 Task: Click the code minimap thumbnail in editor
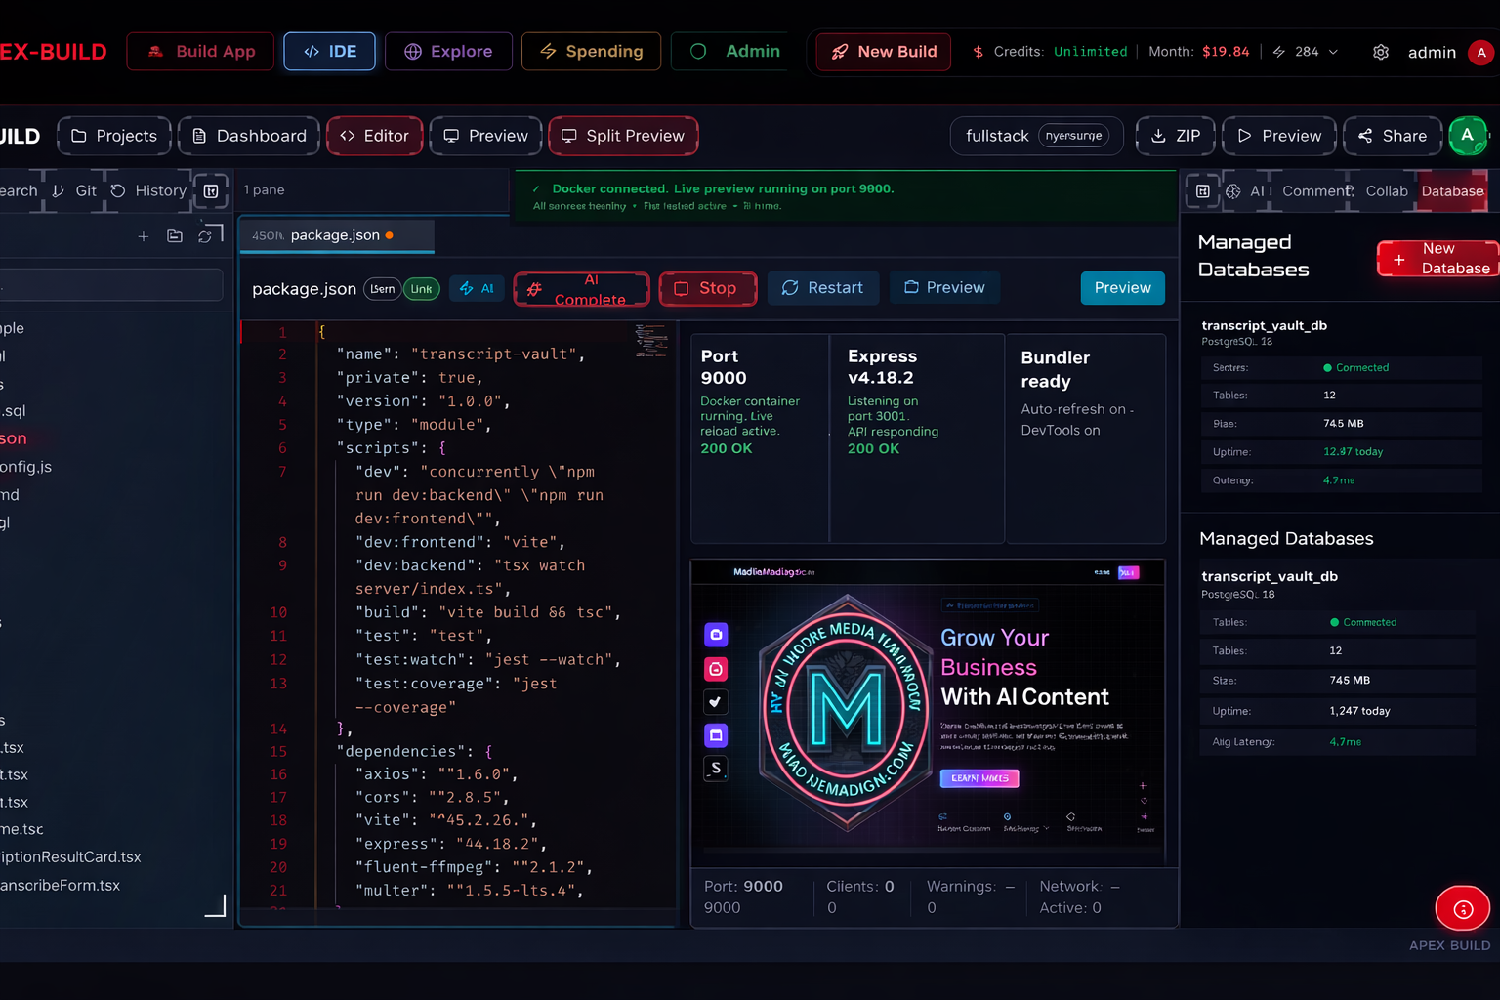[651, 340]
